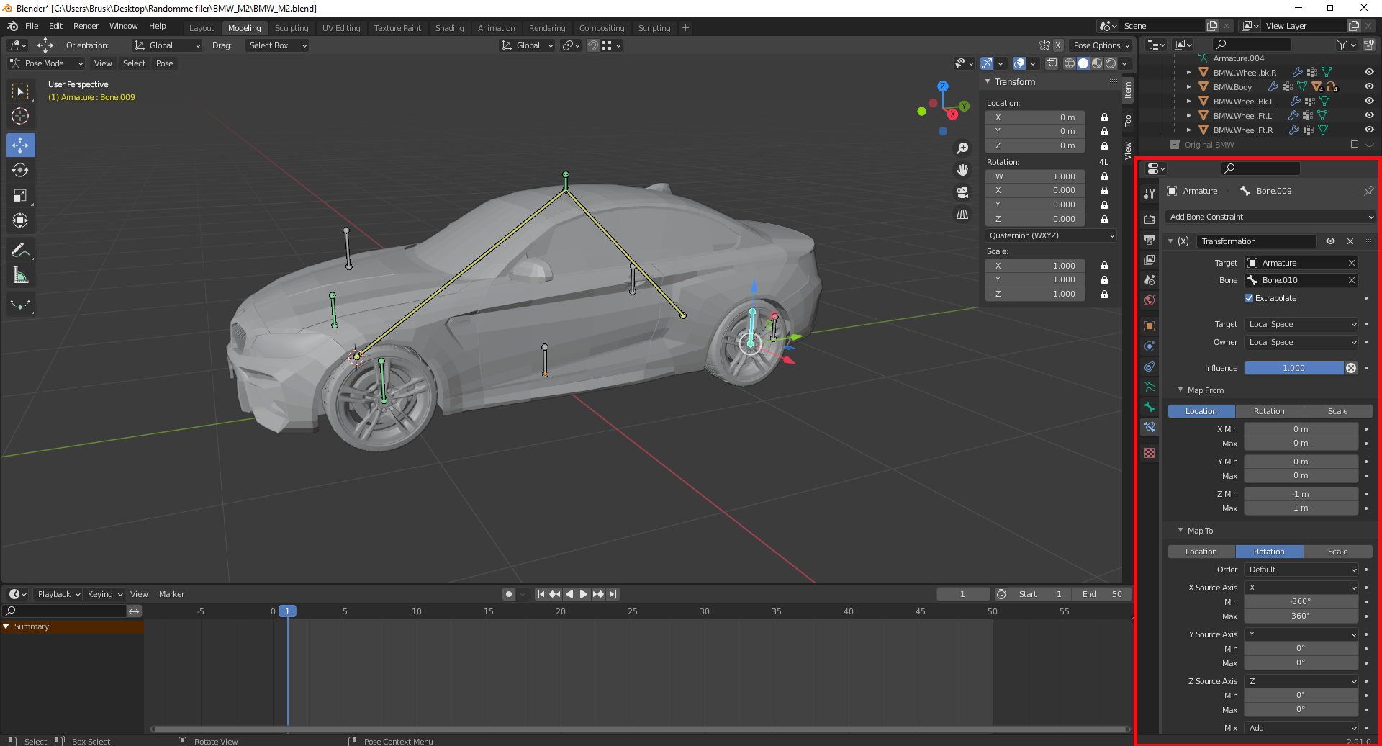Switch orthographic perspective grid icon
The width and height of the screenshot is (1382, 746).
pos(962,215)
